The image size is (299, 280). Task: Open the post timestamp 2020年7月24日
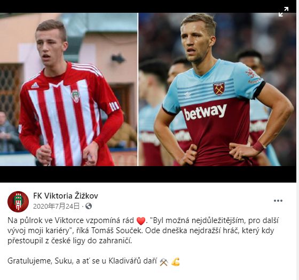(57, 206)
